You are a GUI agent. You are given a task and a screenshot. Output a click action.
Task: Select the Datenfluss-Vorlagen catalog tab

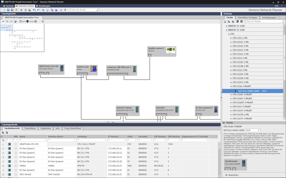[x=247, y=18]
